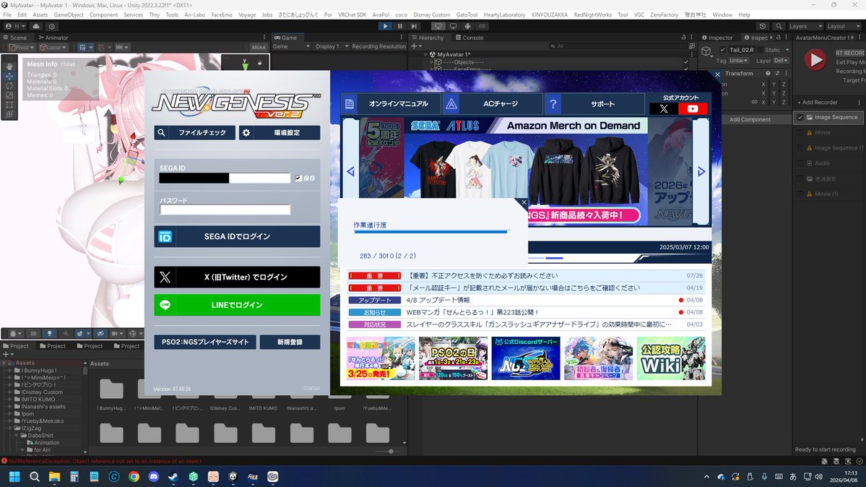Open the Component menu
866x487 pixels.
(x=103, y=15)
